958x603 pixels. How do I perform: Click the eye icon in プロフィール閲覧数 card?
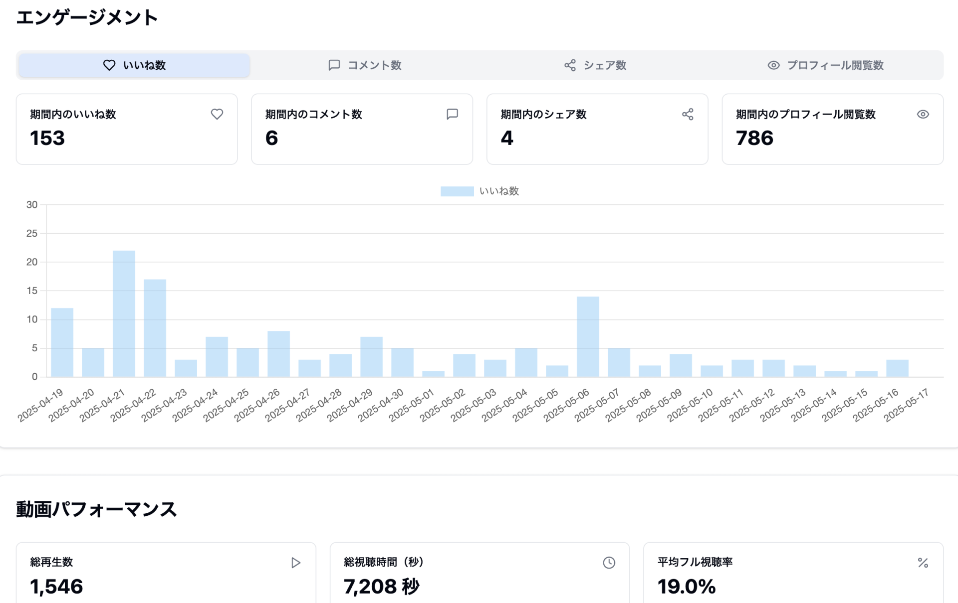(x=923, y=114)
